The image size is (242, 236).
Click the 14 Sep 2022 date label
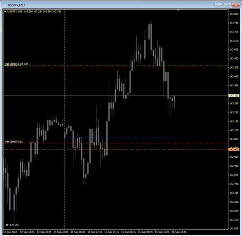pyautogui.click(x=10, y=232)
